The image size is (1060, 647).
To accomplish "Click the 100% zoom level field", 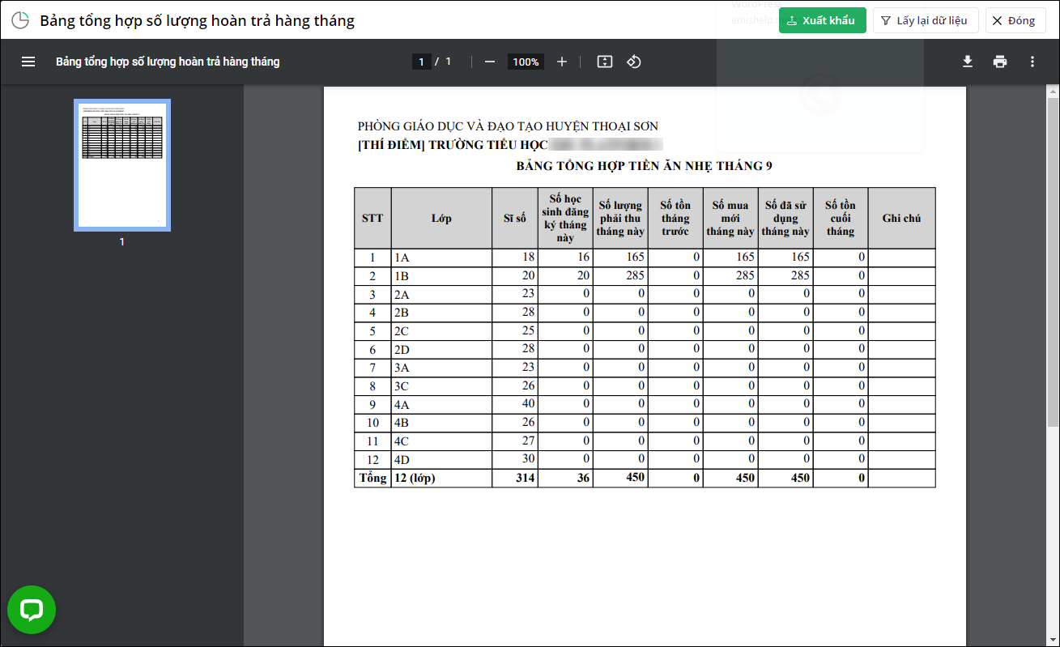I will point(526,62).
